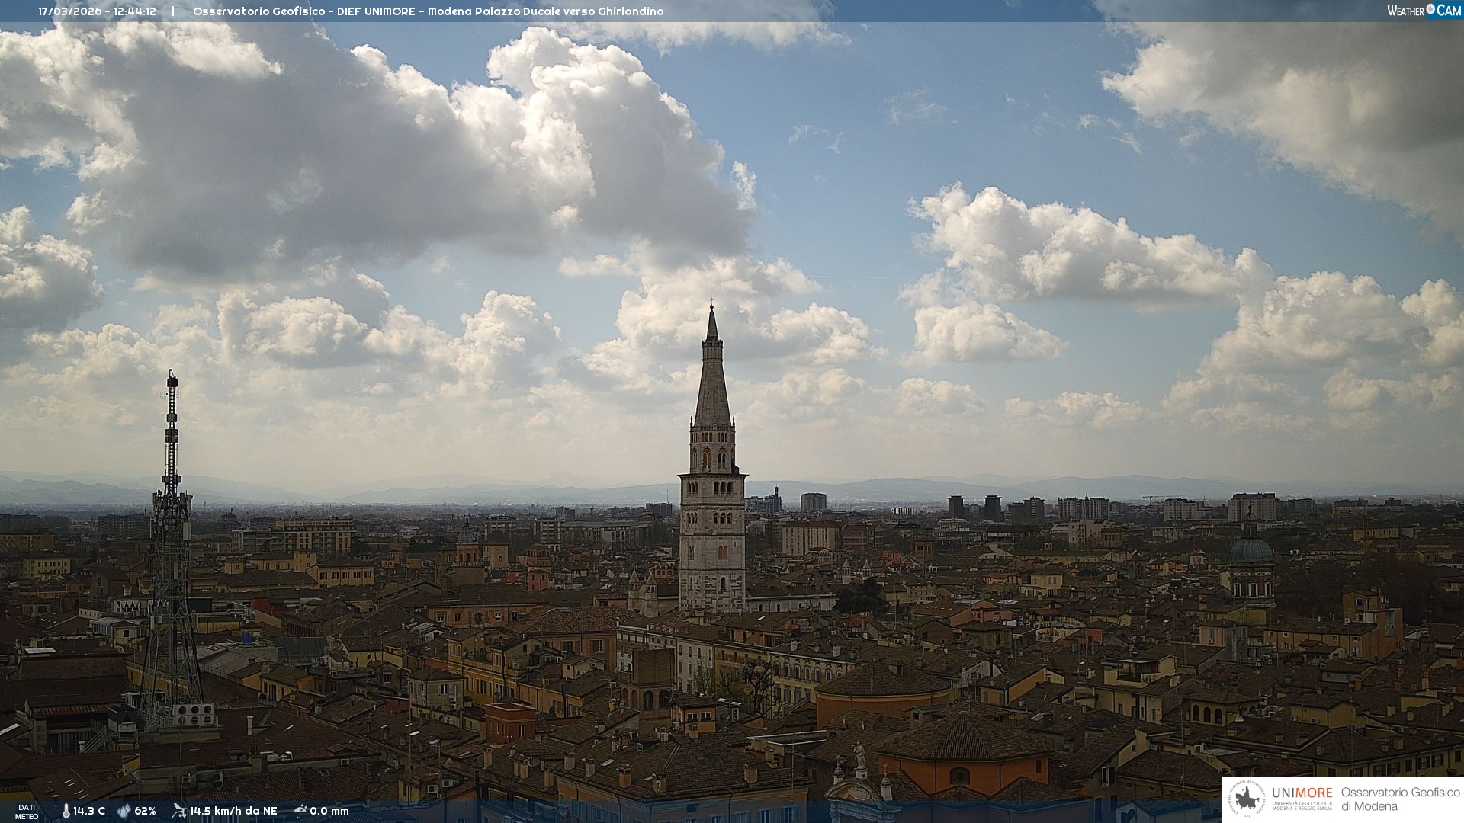
Task: Click the 14.5 km/h da NE wind reading
Action: (233, 811)
